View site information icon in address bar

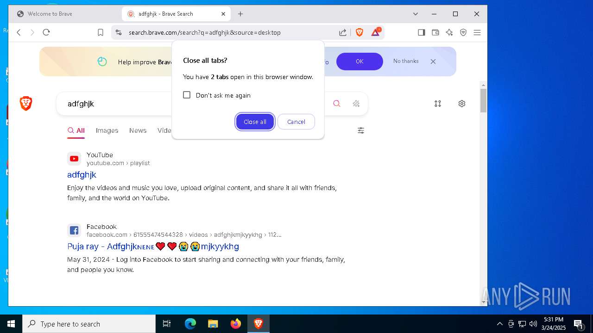click(x=119, y=32)
